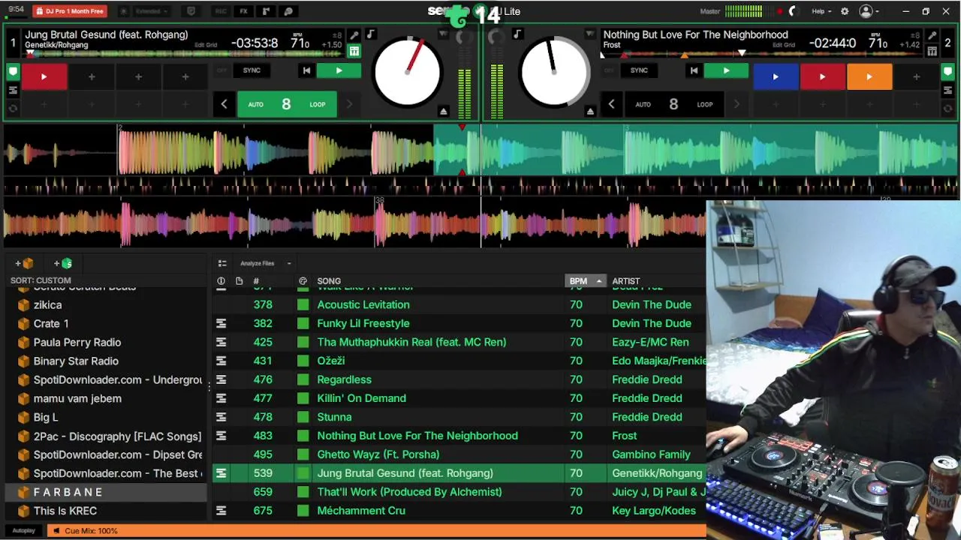Open the Help dropdown menu

821,11
